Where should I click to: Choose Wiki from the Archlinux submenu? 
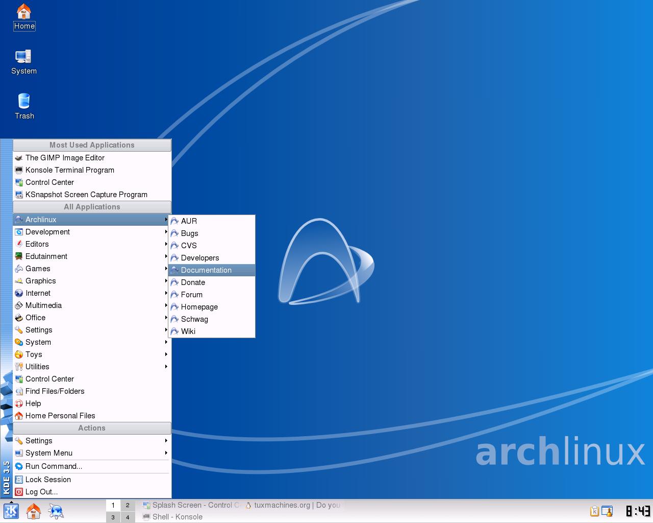[212, 331]
